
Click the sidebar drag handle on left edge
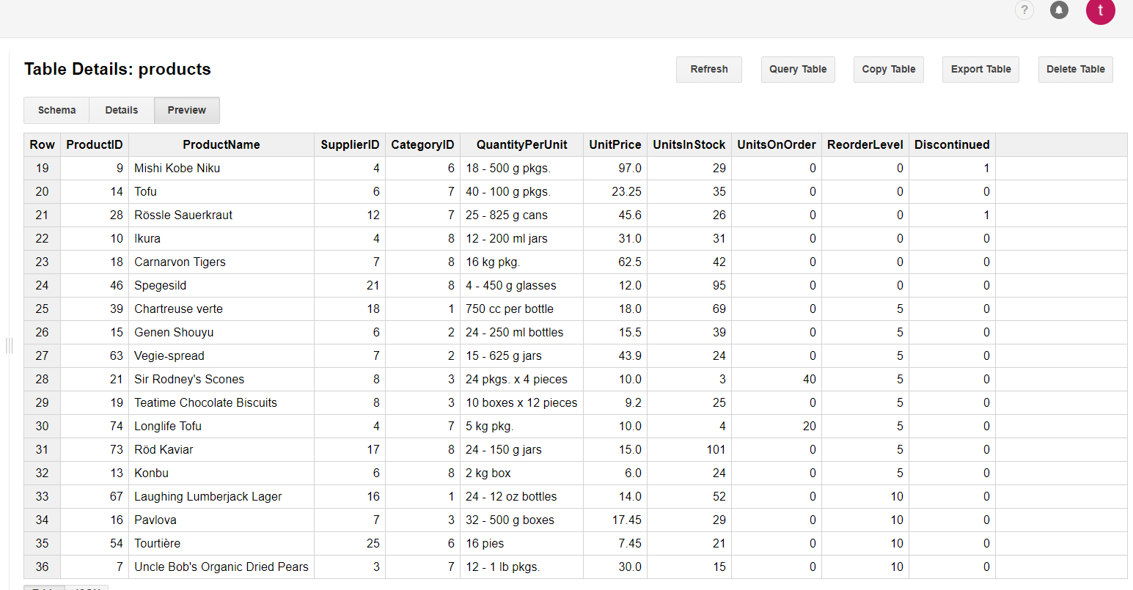(9, 344)
